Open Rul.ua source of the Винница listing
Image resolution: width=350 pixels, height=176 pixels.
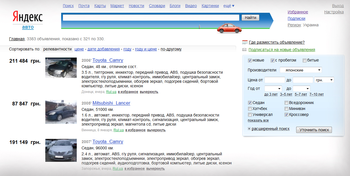[119, 130]
